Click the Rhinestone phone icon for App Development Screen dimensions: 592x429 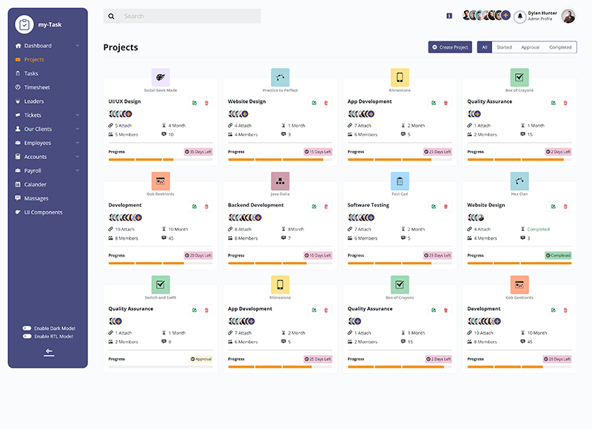[400, 77]
